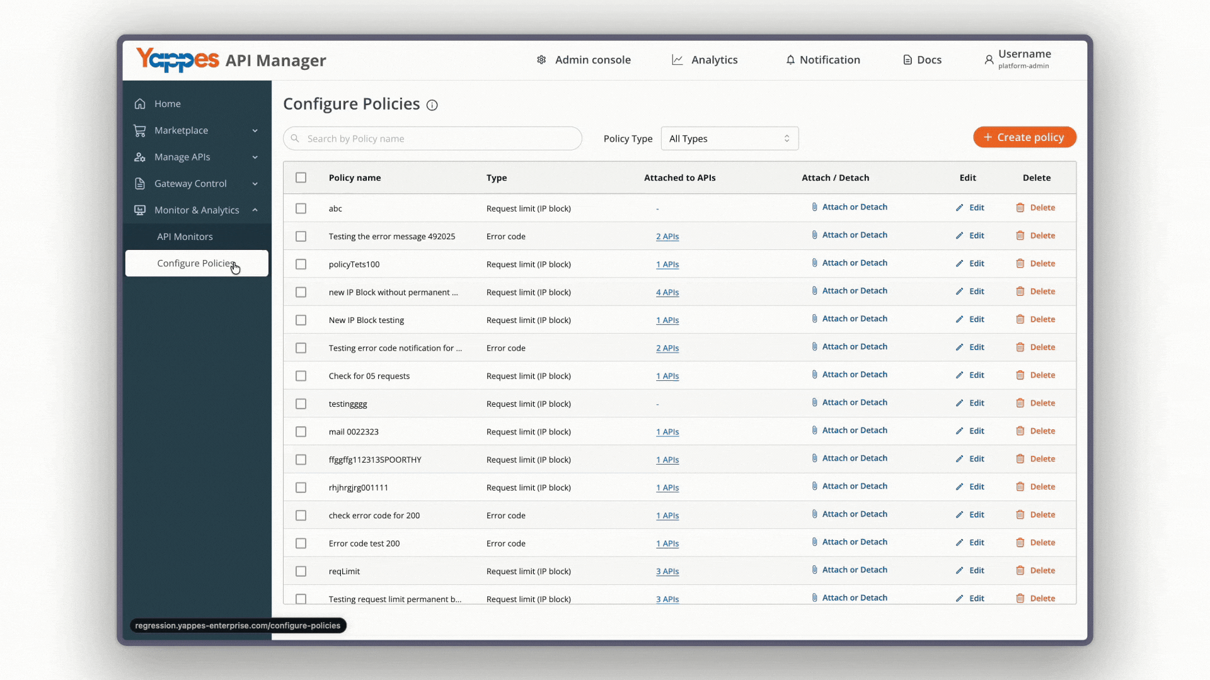
Task: Click Attach or Detach for Testing error code notification
Action: click(x=850, y=347)
